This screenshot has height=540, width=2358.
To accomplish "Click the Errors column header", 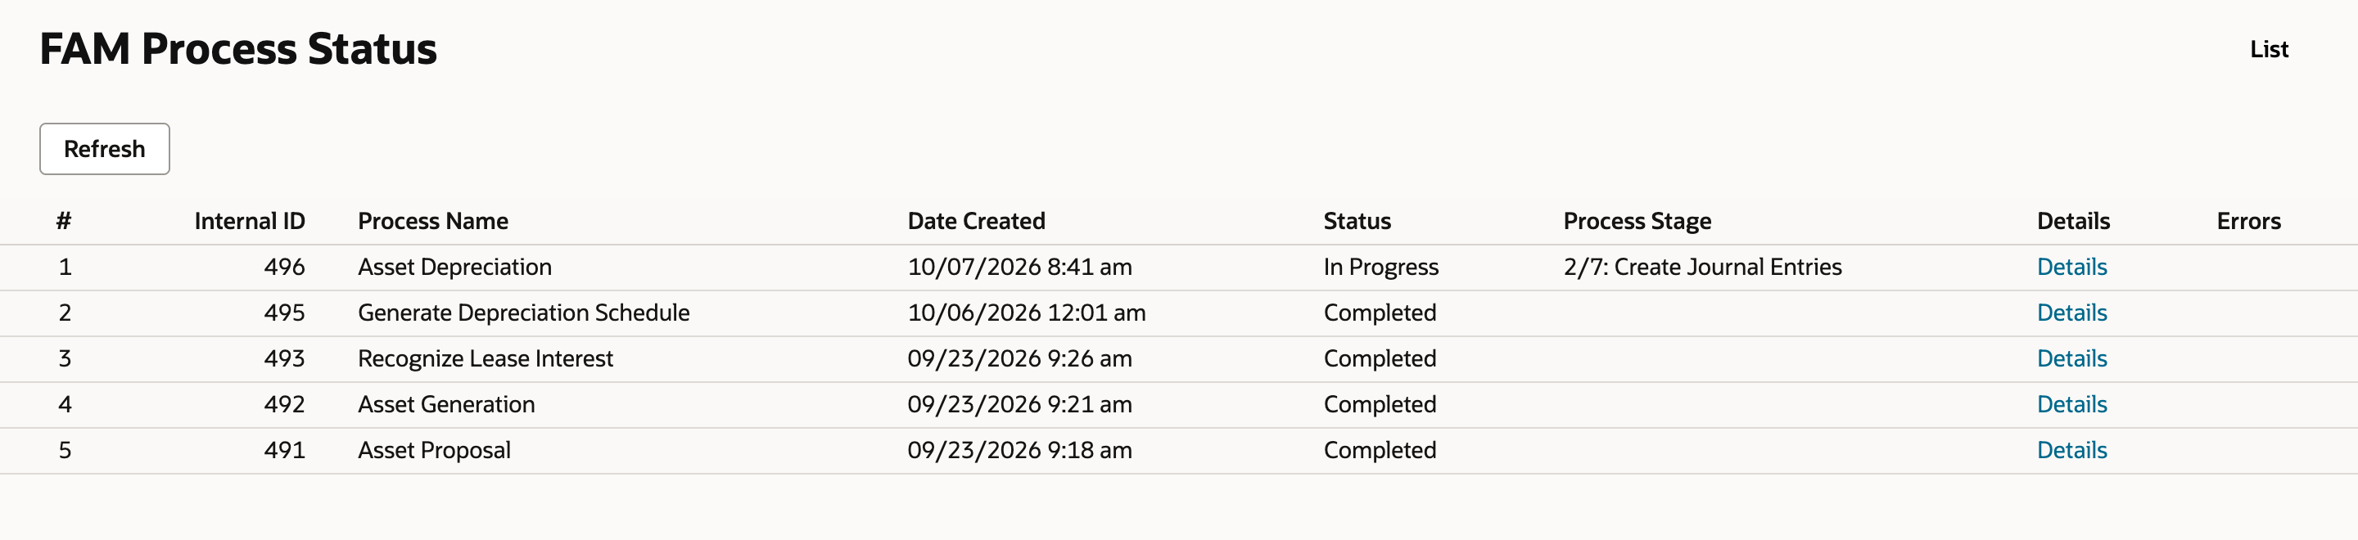I will pyautogui.click(x=2248, y=221).
